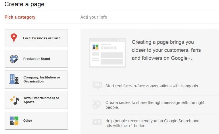Click the red map pin icon
The height and width of the screenshot is (134, 219).
point(14,38)
